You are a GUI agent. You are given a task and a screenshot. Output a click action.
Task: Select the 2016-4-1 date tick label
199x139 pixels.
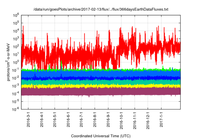pos(42,120)
